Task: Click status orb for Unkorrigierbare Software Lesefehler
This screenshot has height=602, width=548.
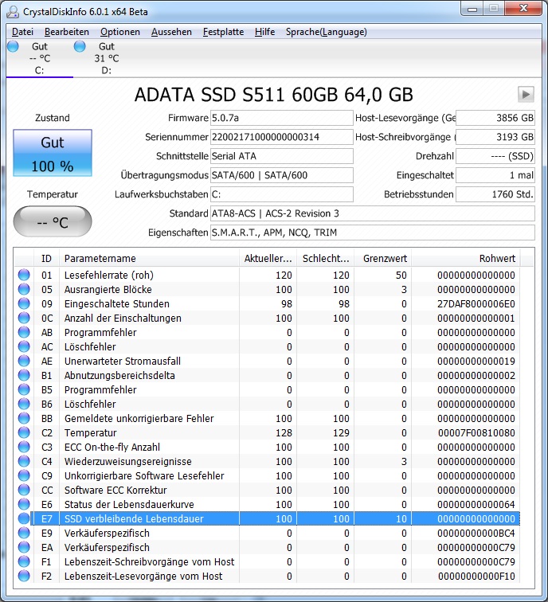Action: coord(24,475)
